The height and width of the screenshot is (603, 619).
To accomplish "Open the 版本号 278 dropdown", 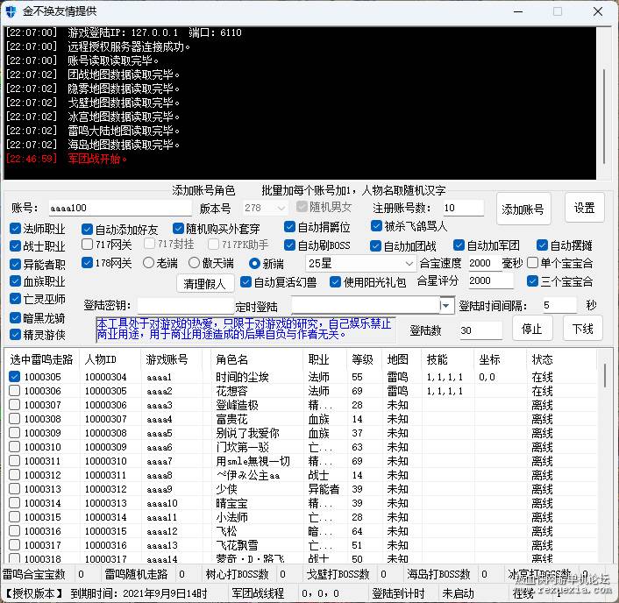I will [265, 208].
